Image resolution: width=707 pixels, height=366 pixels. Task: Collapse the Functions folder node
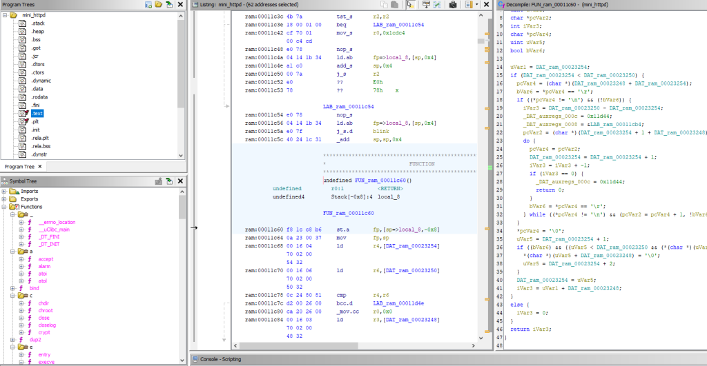(5, 207)
